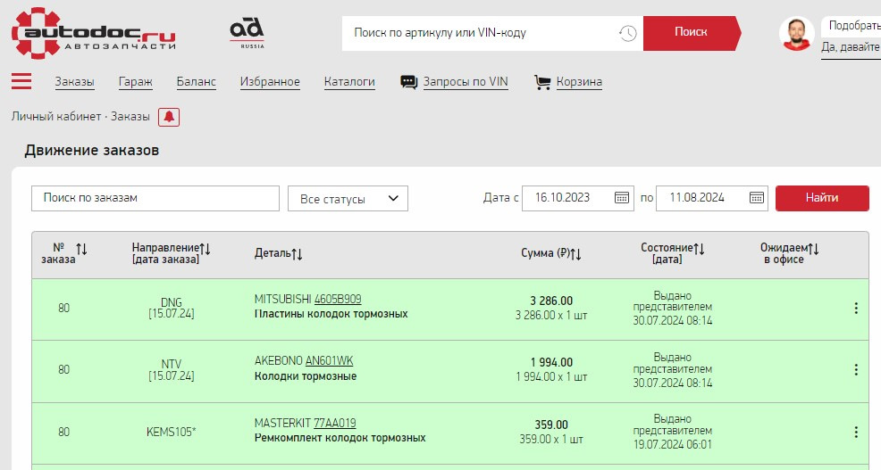
Task: Go to Личный кабинет breadcrumb
Action: coord(56,117)
